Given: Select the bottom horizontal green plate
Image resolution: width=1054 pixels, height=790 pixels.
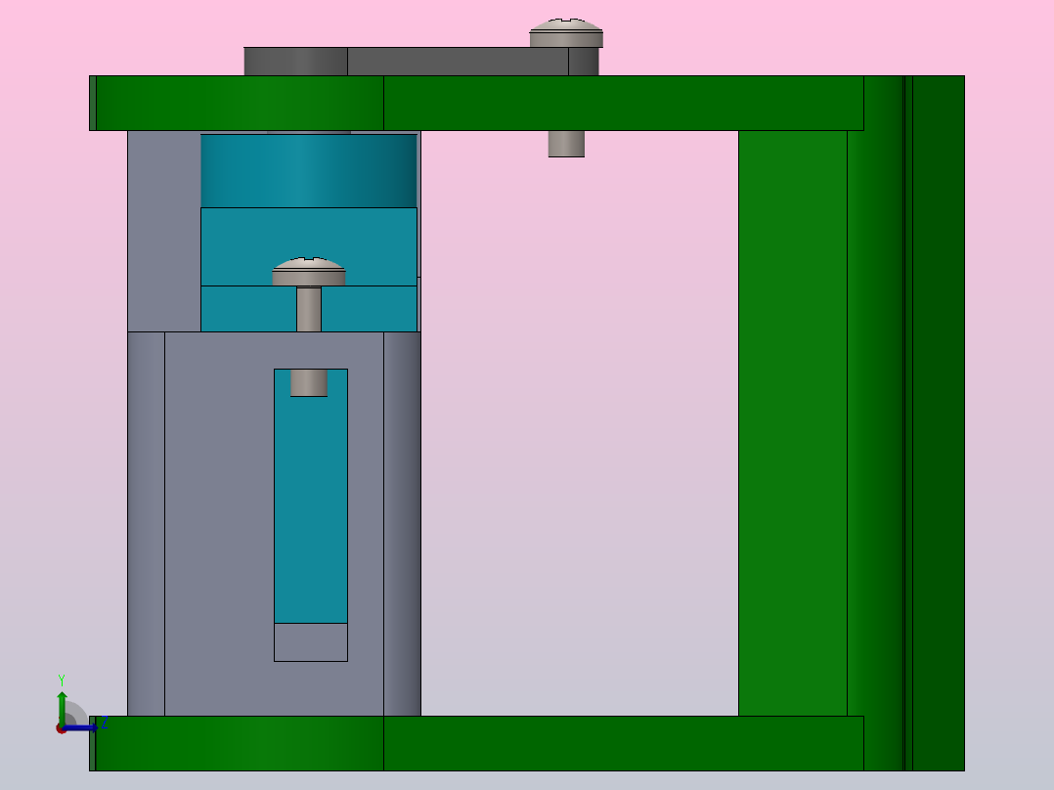Looking at the screenshot, I should point(476,743).
